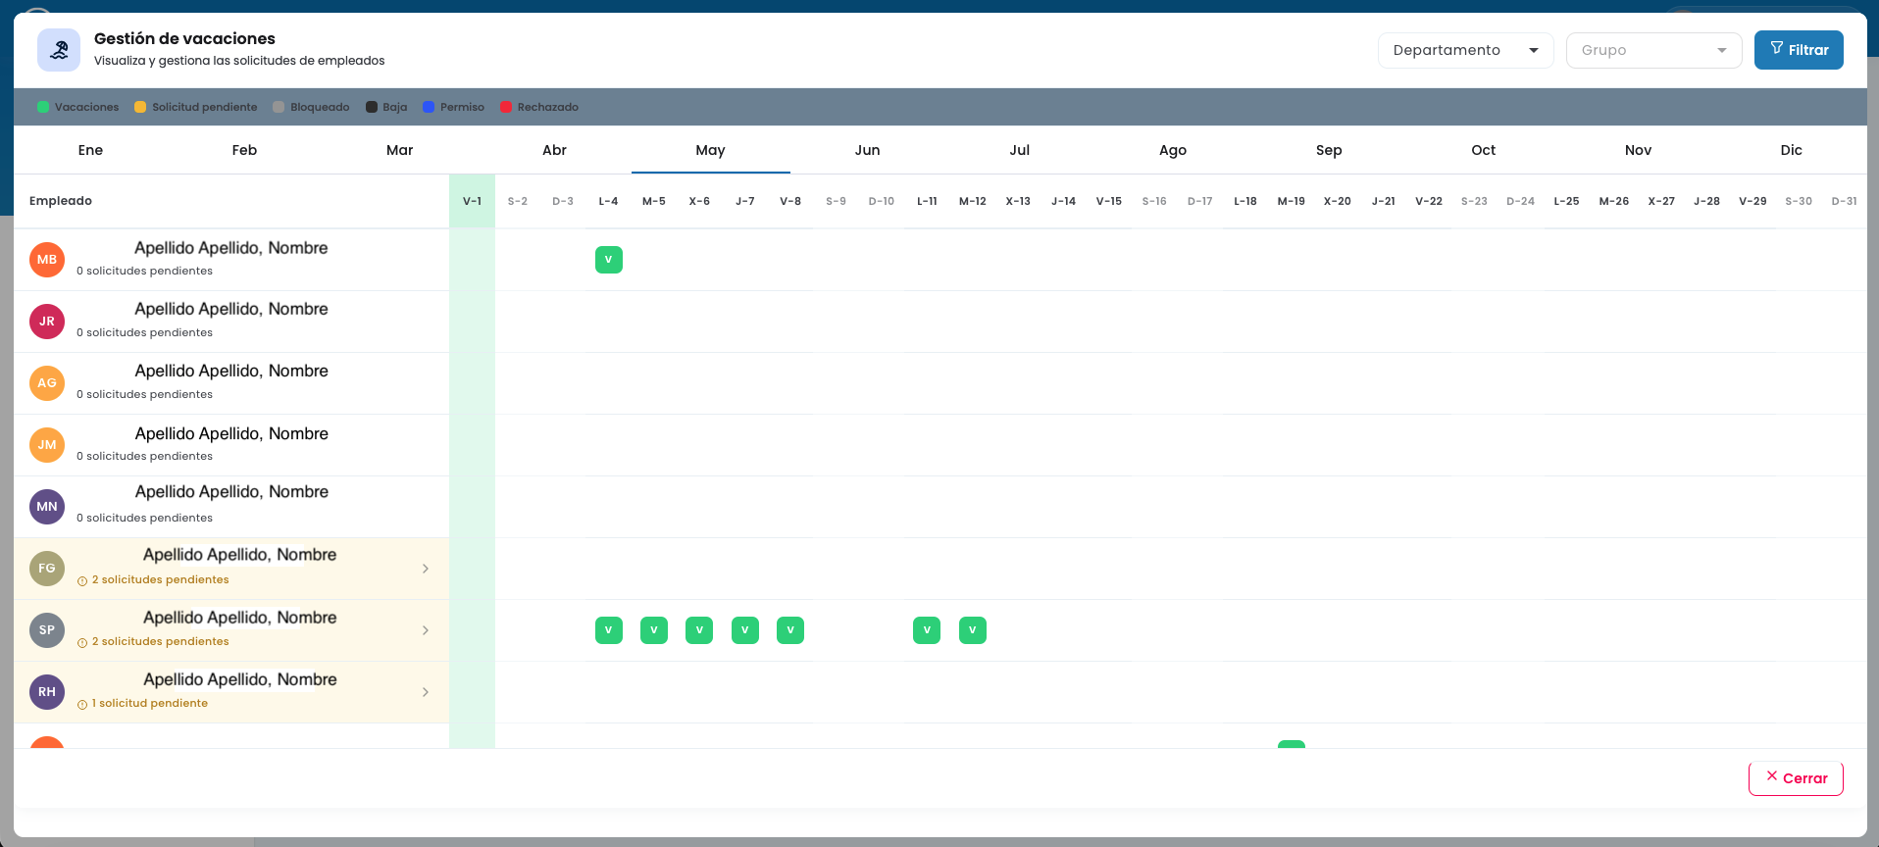
Task: Click the MB employee avatar
Action: pos(47,260)
